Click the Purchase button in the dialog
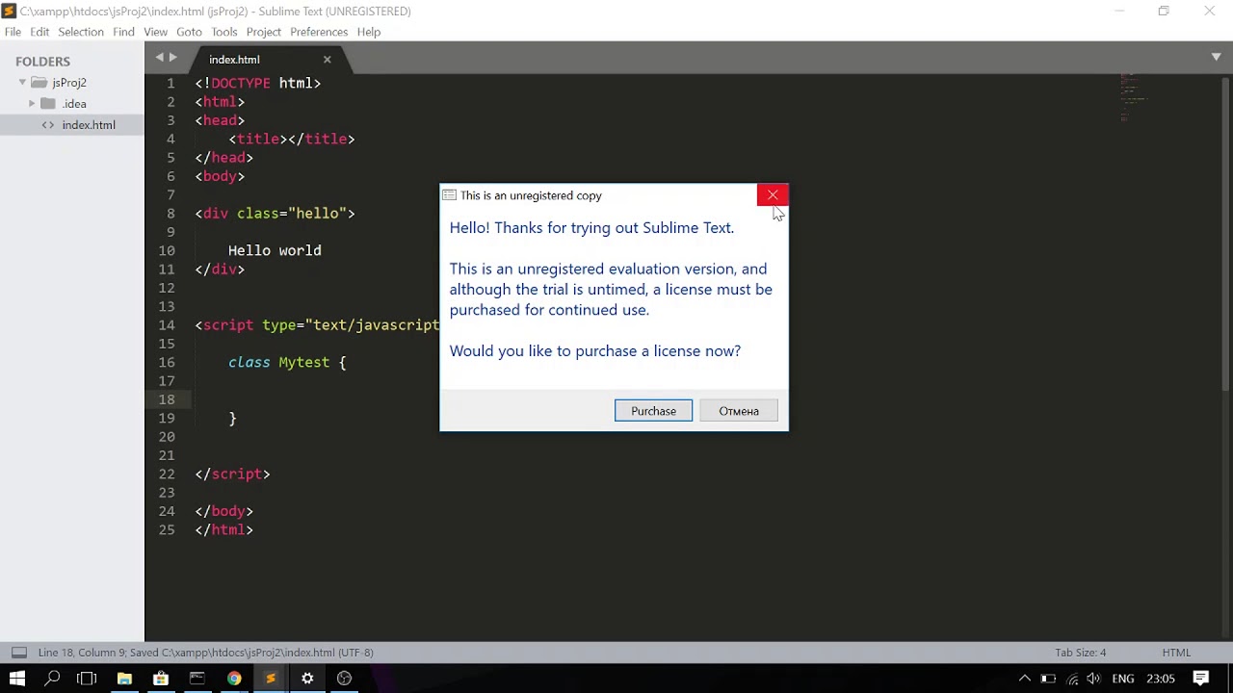 (653, 411)
